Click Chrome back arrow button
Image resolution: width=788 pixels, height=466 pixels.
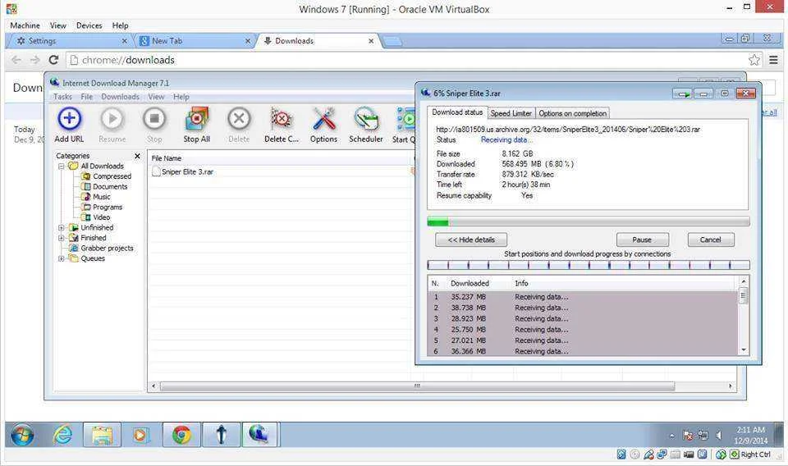coord(16,60)
